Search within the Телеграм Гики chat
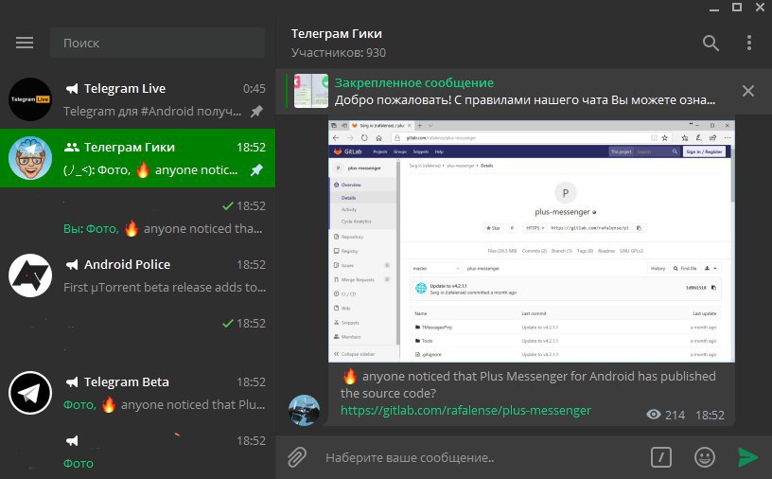 (x=711, y=43)
